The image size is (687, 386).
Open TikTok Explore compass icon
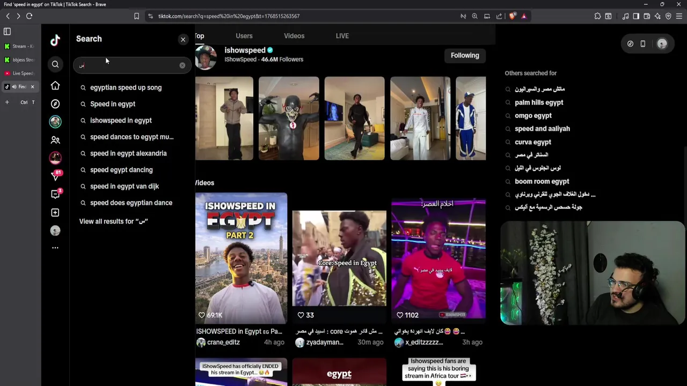(x=55, y=103)
